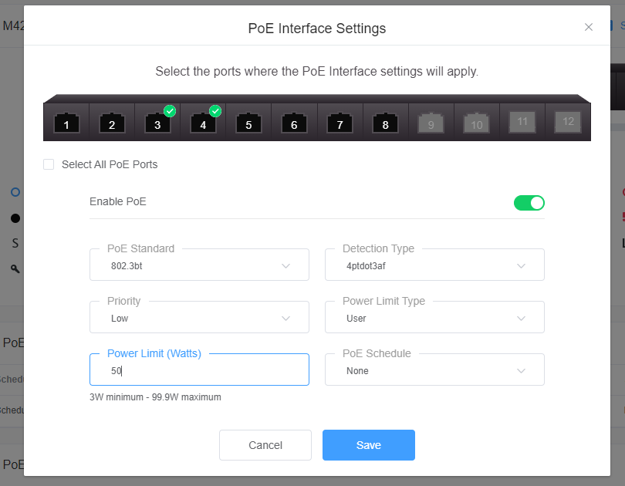Click the greyed-out port 9 icon

431,123
